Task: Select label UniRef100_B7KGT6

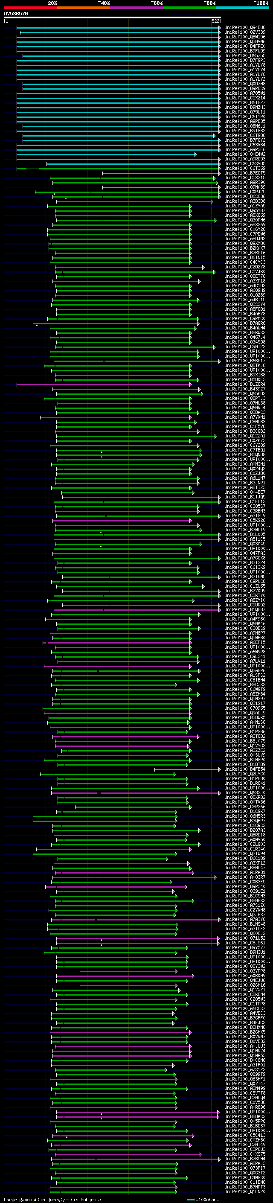Action: pyautogui.click(x=245, y=253)
